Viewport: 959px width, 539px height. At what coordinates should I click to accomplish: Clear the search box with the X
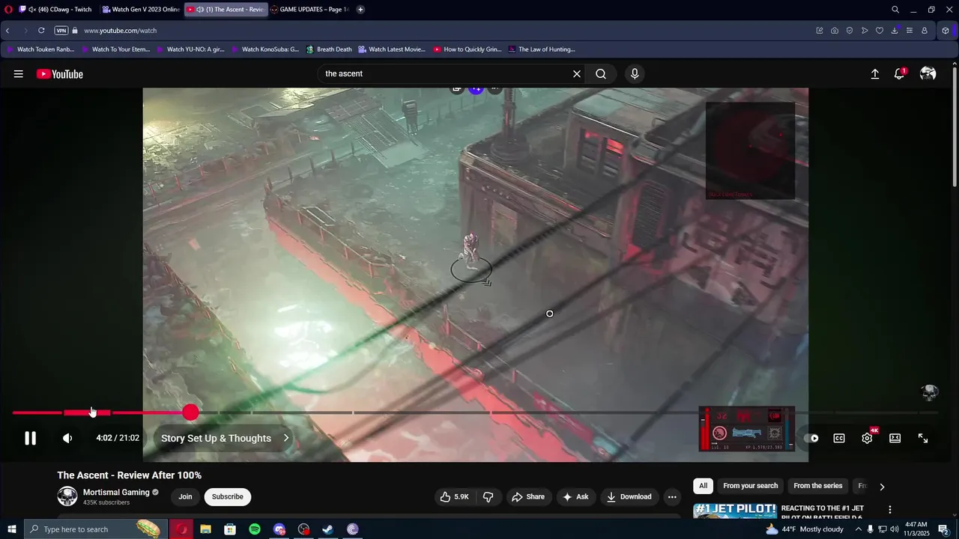pyautogui.click(x=577, y=74)
